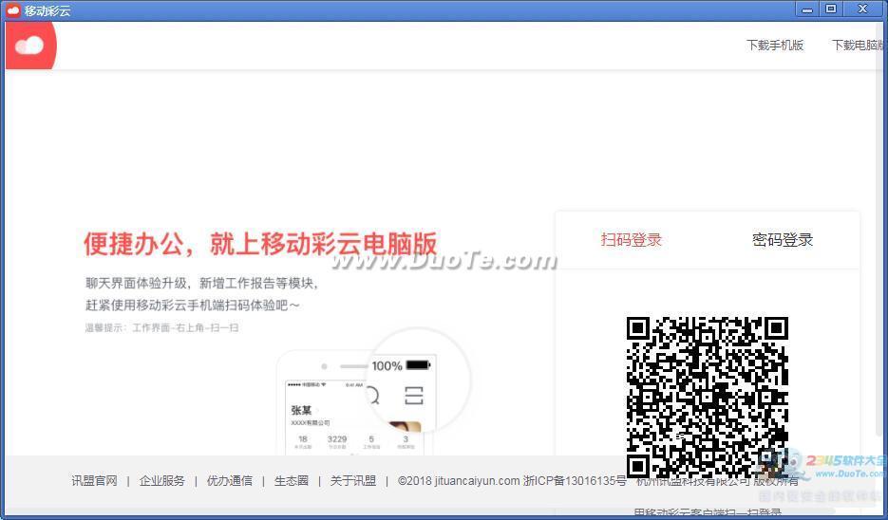The width and height of the screenshot is (888, 520).
Task: Close the 移动彩云 window
Action: pyautogui.click(x=862, y=9)
